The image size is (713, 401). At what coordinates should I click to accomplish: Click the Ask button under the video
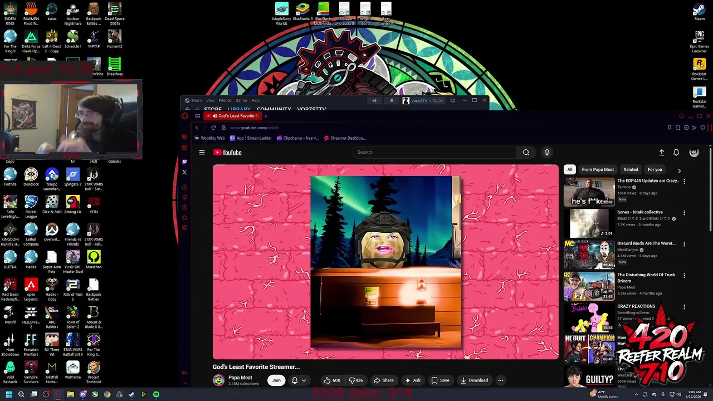tap(413, 380)
